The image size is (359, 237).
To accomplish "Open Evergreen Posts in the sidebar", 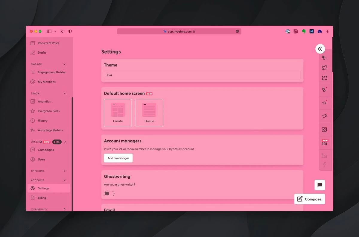I will (48, 111).
